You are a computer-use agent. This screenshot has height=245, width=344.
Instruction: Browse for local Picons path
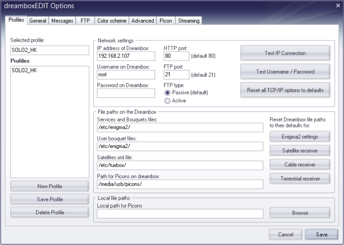coord(300,213)
